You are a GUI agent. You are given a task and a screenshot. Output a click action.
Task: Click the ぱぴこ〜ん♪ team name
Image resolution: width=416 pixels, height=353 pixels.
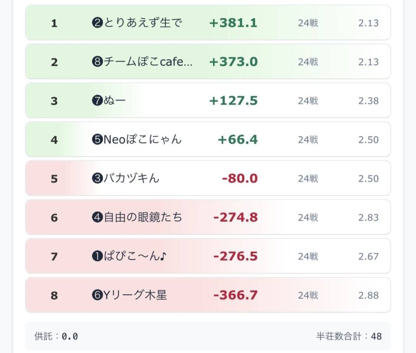129,257
